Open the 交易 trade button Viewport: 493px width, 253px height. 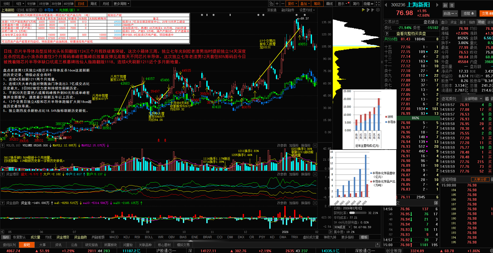(x=486, y=13)
